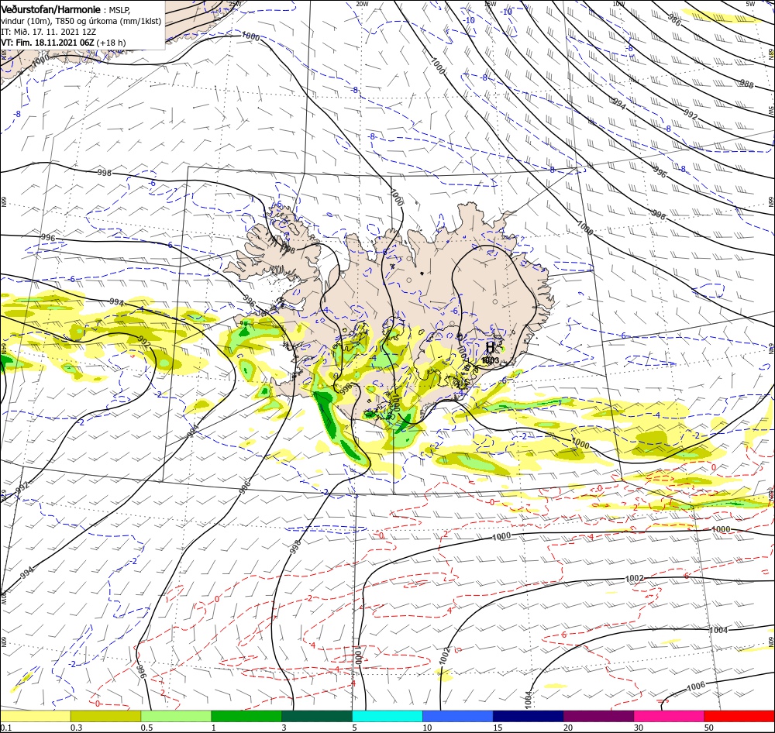The image size is (775, 733).
Task: Click the '20W' longitude label at top
Action: [362, 3]
